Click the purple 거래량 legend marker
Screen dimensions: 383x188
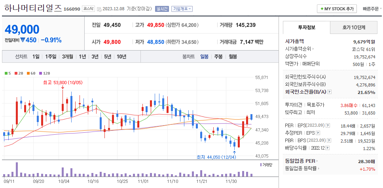[x=261, y=165]
